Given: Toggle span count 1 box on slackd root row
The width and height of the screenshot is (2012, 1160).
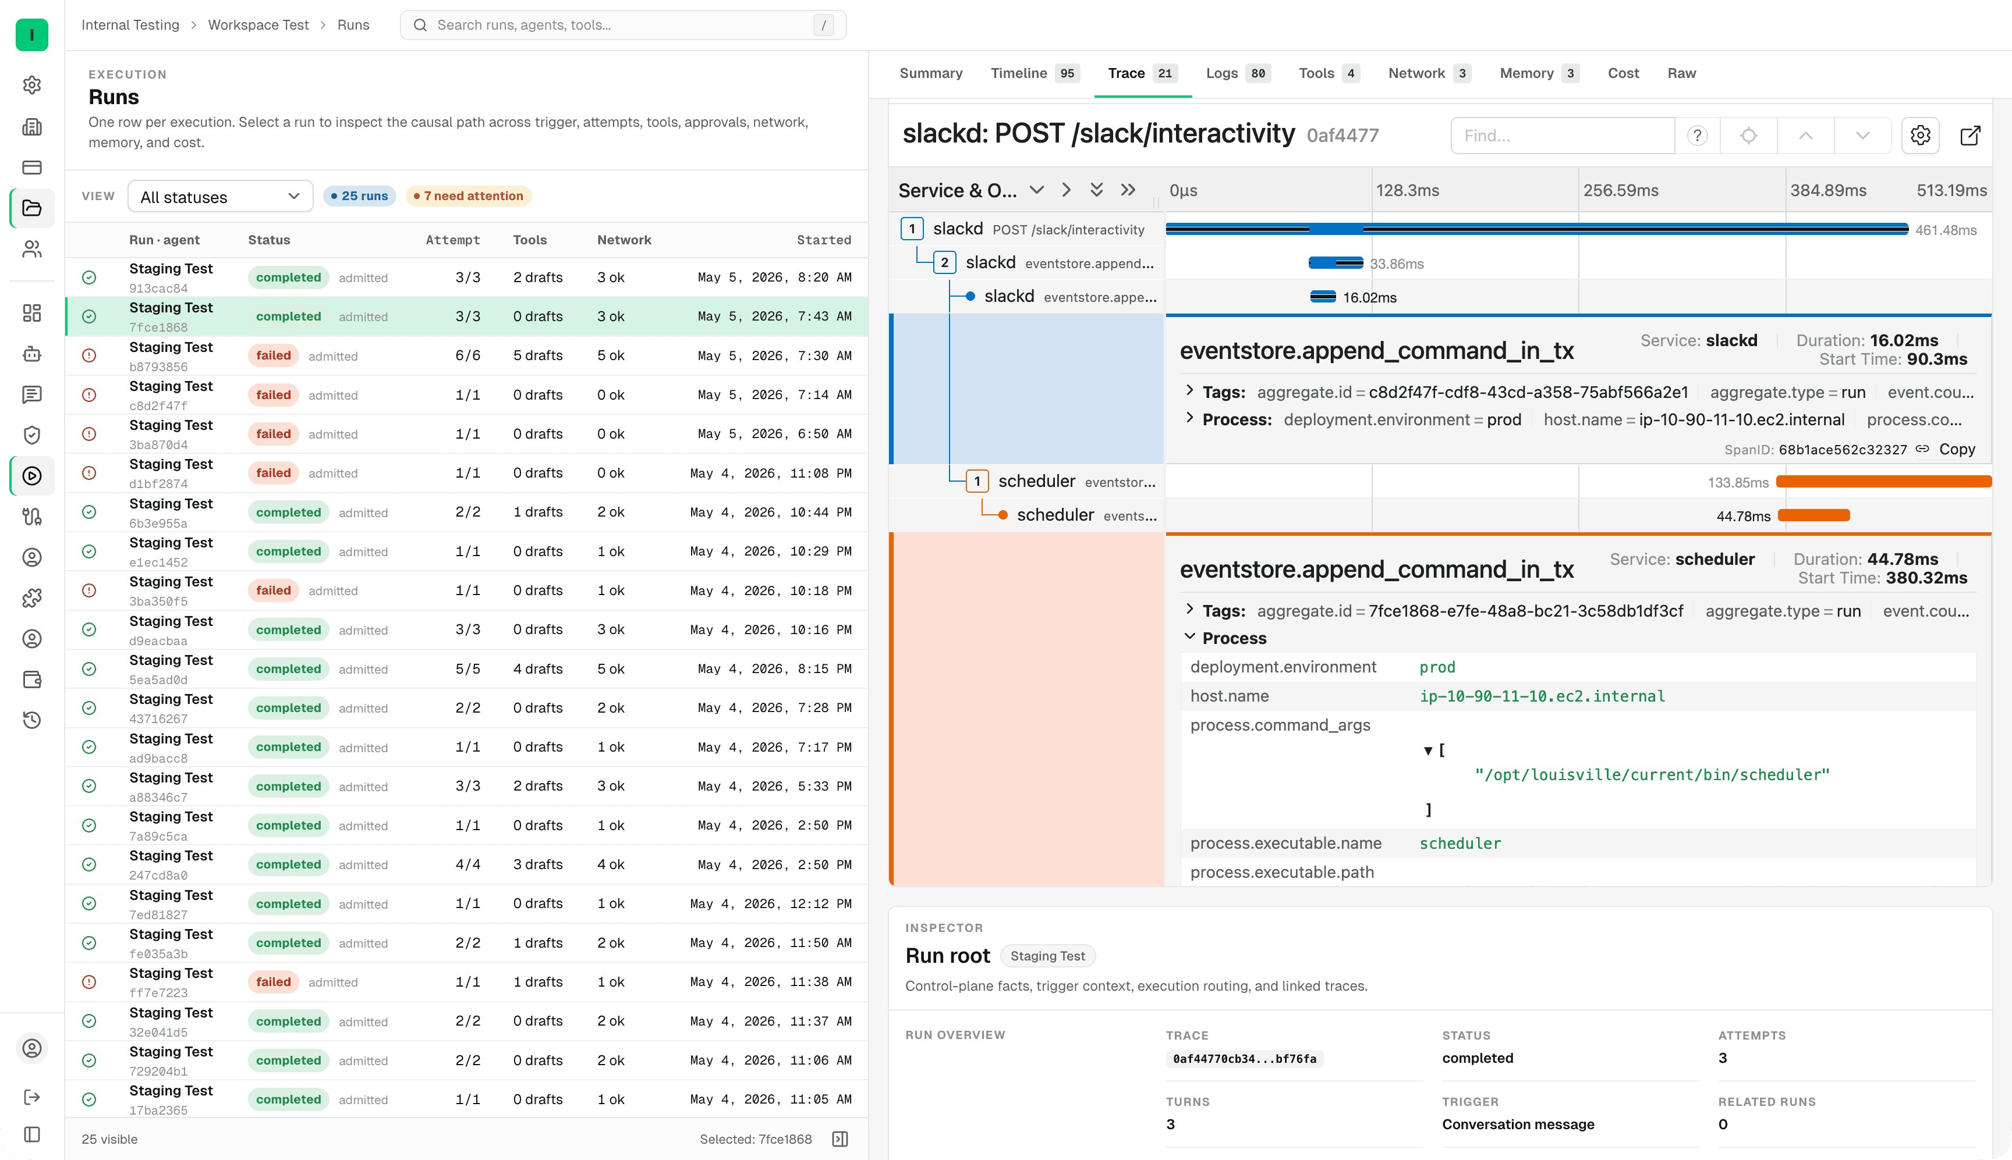Looking at the screenshot, I should coord(912,229).
